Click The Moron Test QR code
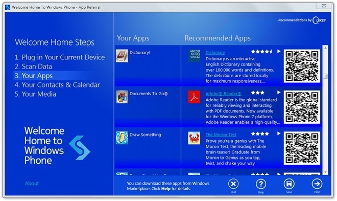The height and width of the screenshot is (201, 337). pyautogui.click(x=302, y=148)
